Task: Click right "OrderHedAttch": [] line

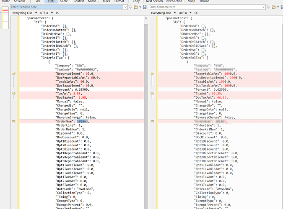Action: tap(197, 30)
